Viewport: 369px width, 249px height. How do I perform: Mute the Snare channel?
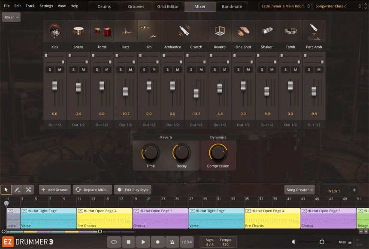[x=83, y=69]
